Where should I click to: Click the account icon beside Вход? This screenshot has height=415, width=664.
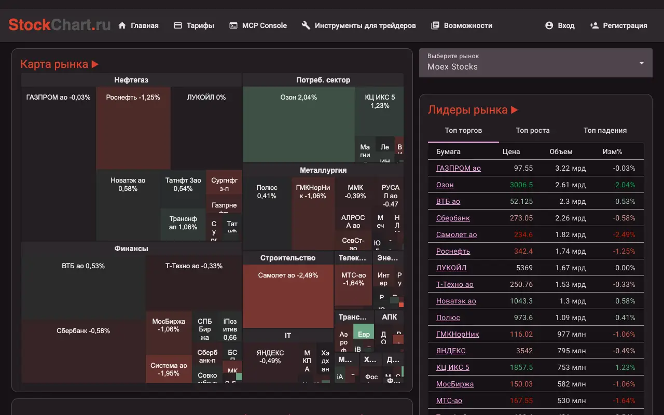pyautogui.click(x=549, y=25)
